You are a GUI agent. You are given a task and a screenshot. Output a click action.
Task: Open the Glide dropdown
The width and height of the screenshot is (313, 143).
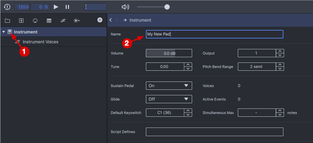click(x=169, y=99)
